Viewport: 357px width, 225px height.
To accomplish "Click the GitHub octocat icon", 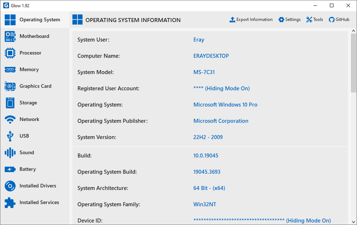I will [x=332, y=20].
